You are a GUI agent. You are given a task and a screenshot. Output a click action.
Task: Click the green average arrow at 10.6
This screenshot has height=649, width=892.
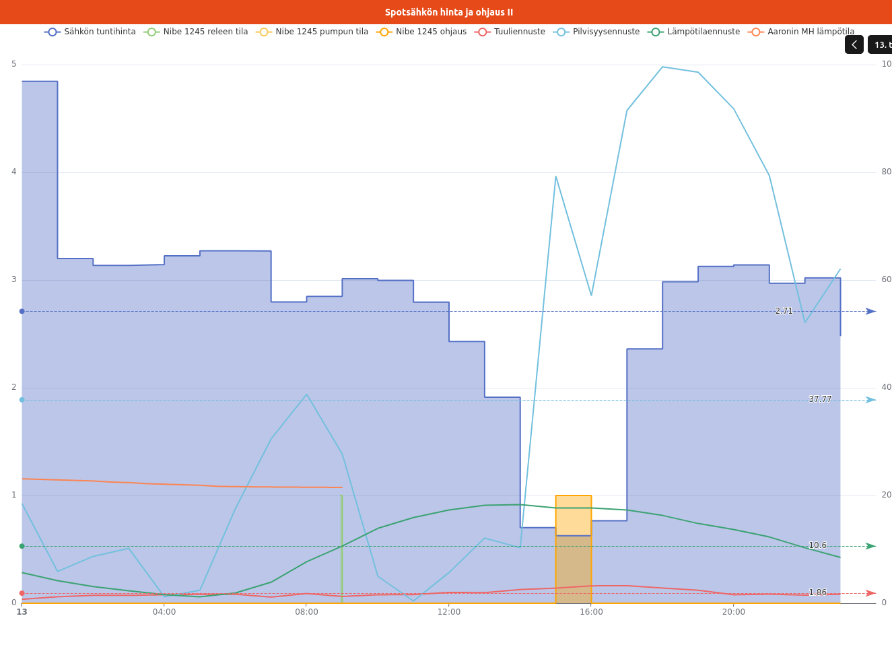tap(870, 546)
